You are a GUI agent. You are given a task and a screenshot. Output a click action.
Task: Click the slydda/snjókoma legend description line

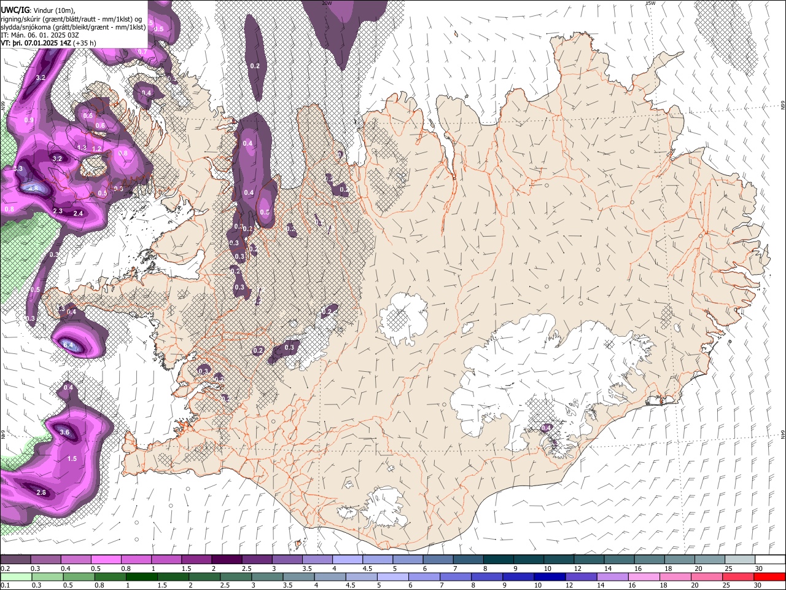pos(73,26)
